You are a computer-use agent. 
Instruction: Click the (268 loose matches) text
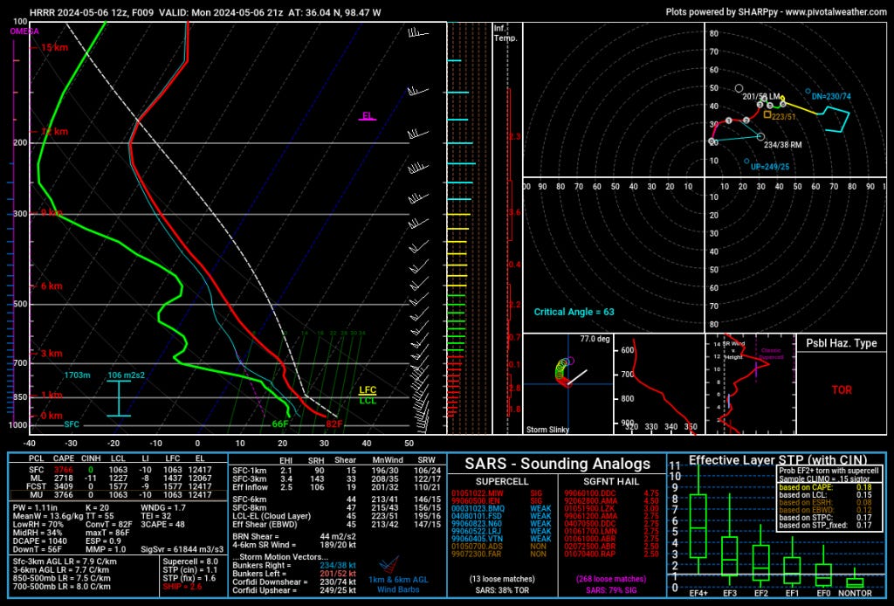click(x=611, y=579)
